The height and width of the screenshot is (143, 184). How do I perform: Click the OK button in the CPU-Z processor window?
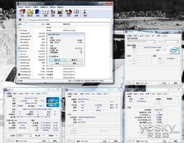coord(55,141)
